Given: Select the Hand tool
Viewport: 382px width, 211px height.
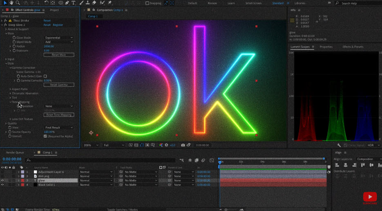Looking at the screenshot, I should [x=11, y=3].
